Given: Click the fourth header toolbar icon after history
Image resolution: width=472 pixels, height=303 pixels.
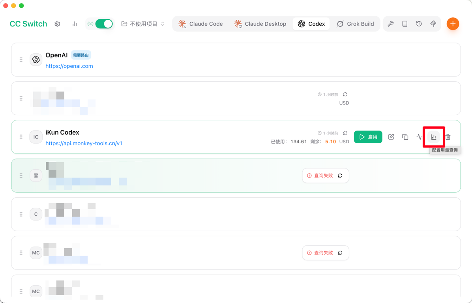Looking at the screenshot, I should click(x=433, y=24).
